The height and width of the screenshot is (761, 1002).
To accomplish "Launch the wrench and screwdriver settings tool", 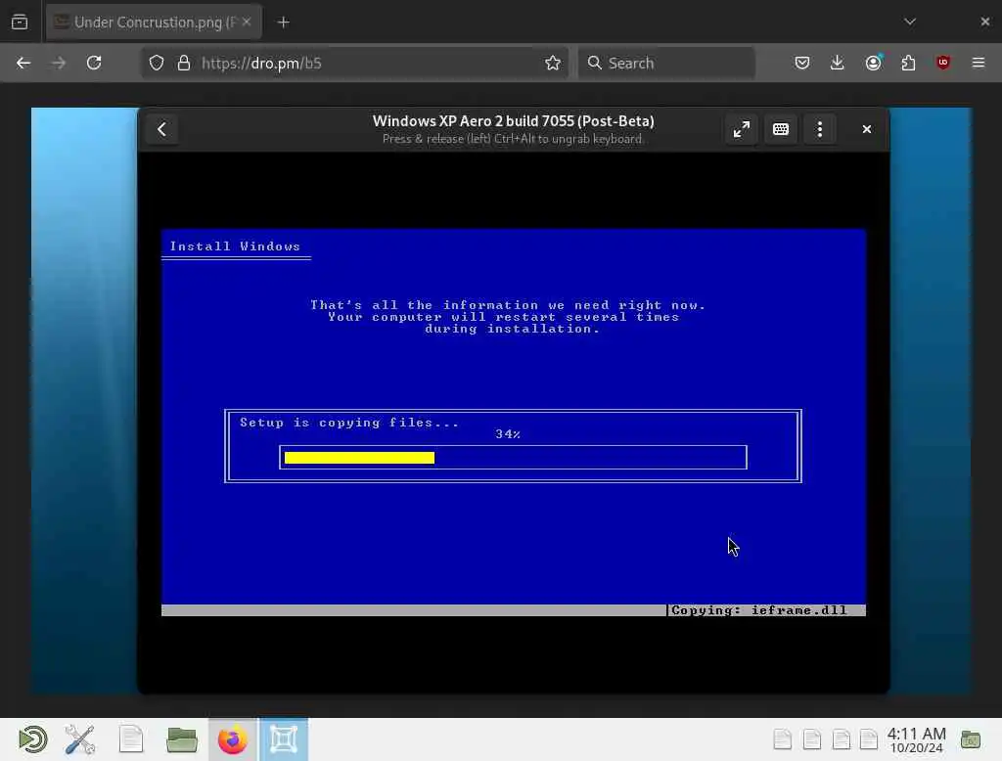I will pyautogui.click(x=80, y=739).
